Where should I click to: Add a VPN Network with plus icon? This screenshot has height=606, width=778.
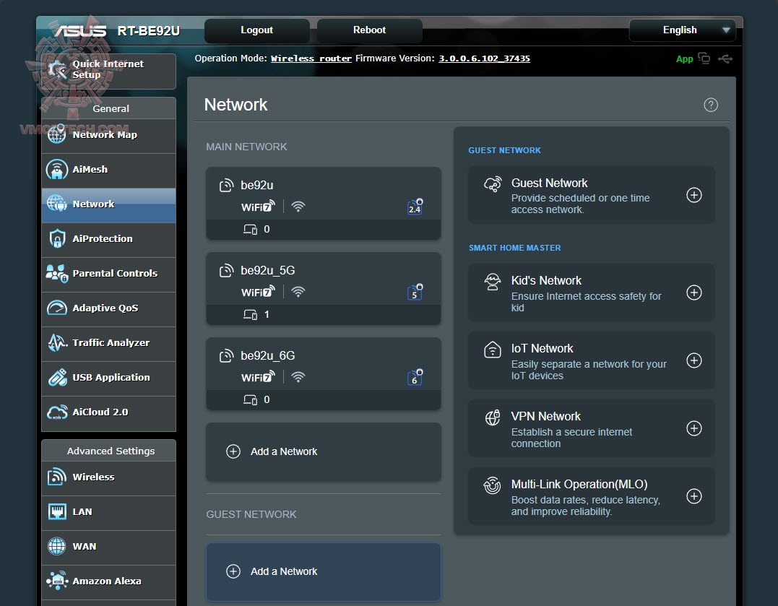click(x=693, y=428)
